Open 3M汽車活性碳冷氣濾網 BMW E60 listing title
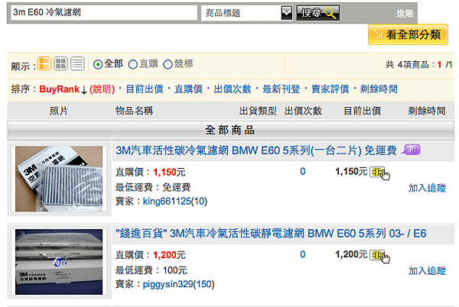The width and height of the screenshot is (459, 307). coord(256,150)
